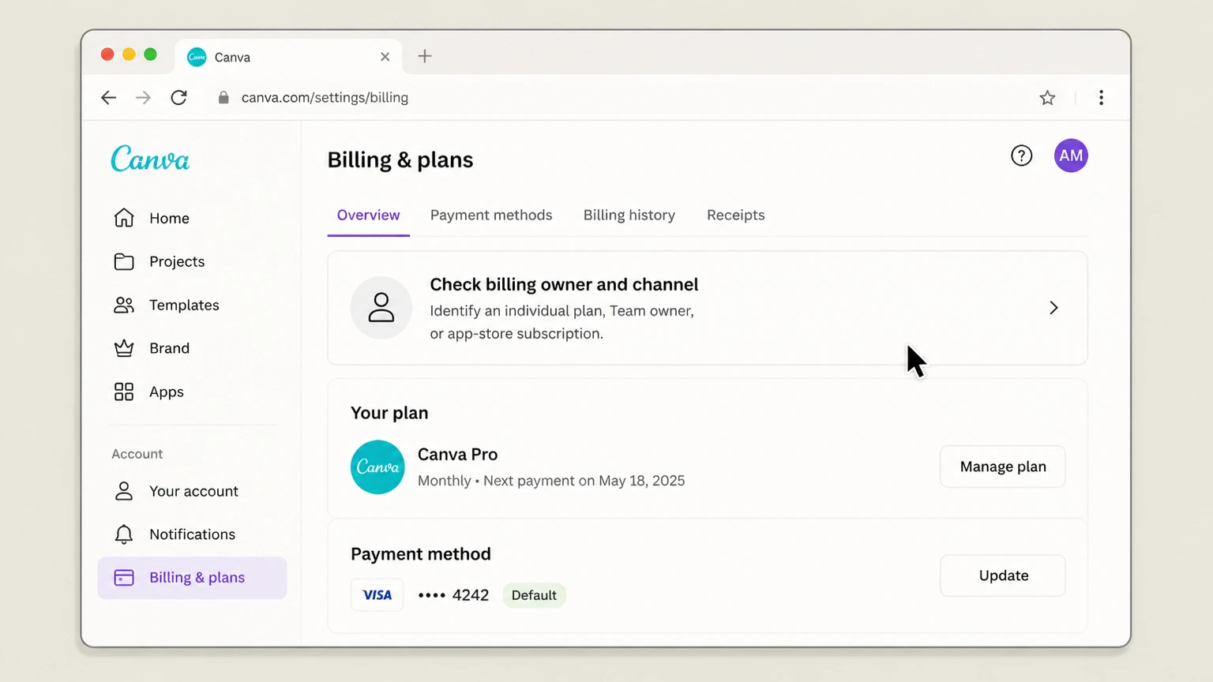Viewport: 1213px width, 682px height.
Task: Switch to Payment methods tab
Action: coord(491,215)
